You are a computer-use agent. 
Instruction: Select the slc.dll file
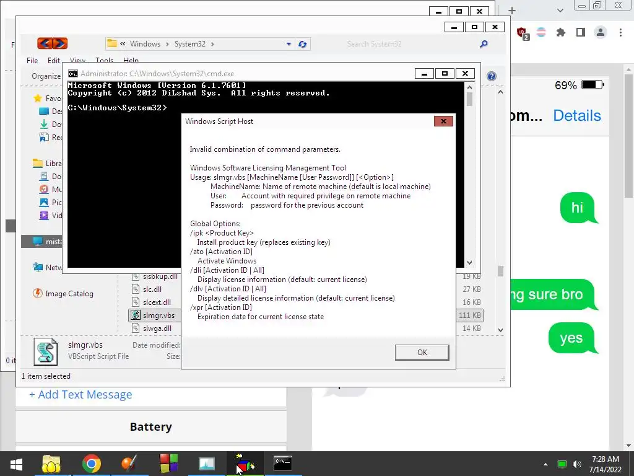[152, 289]
